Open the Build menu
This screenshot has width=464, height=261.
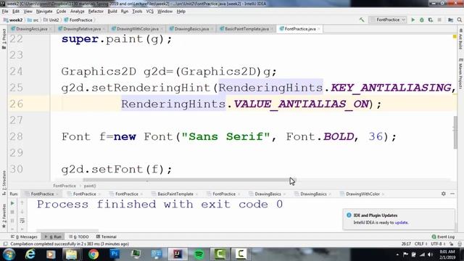click(112, 12)
